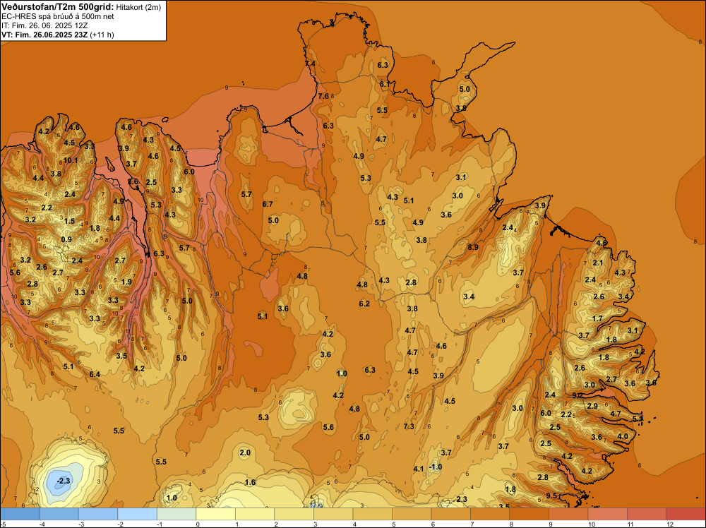
Task: Select the temperature value "8.6"
Action: (133, 182)
